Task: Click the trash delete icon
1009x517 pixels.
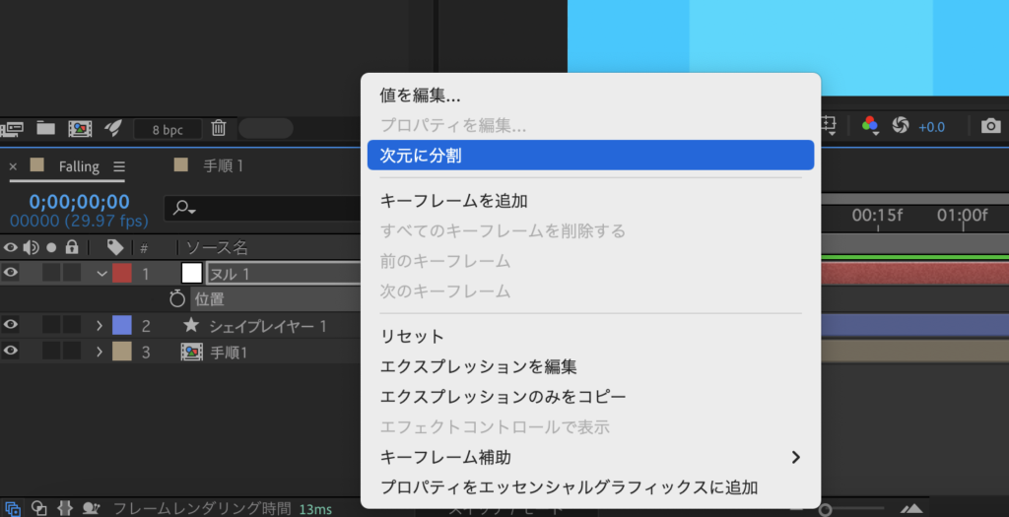Action: click(219, 128)
